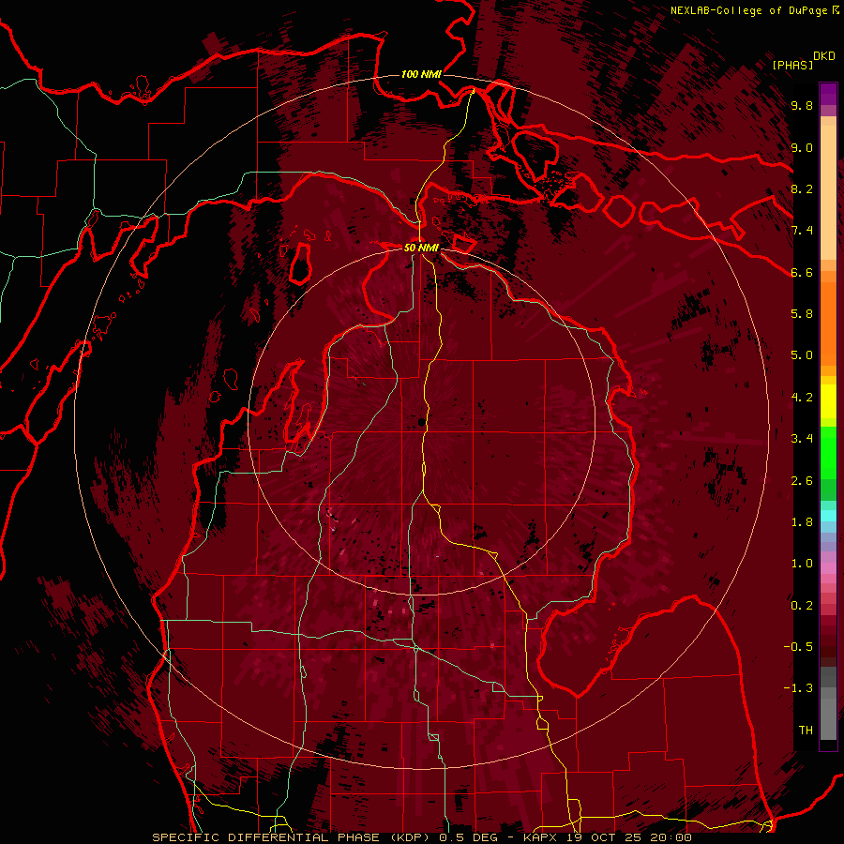Click the purple swatch atop the color bar
This screenshot has height=844, width=844.
[x=828, y=94]
